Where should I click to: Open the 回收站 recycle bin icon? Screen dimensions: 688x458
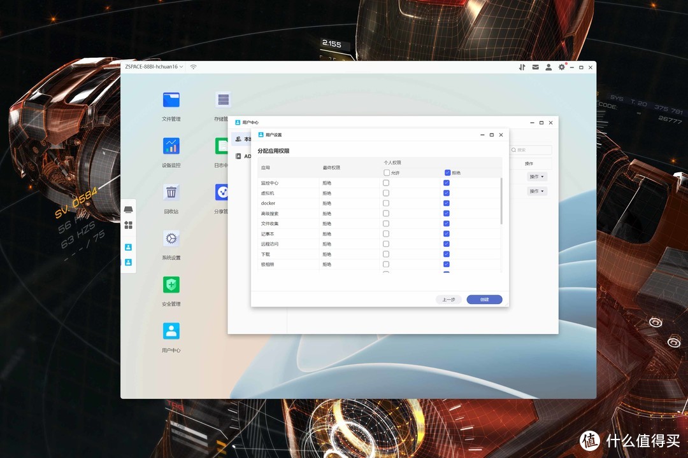171,192
